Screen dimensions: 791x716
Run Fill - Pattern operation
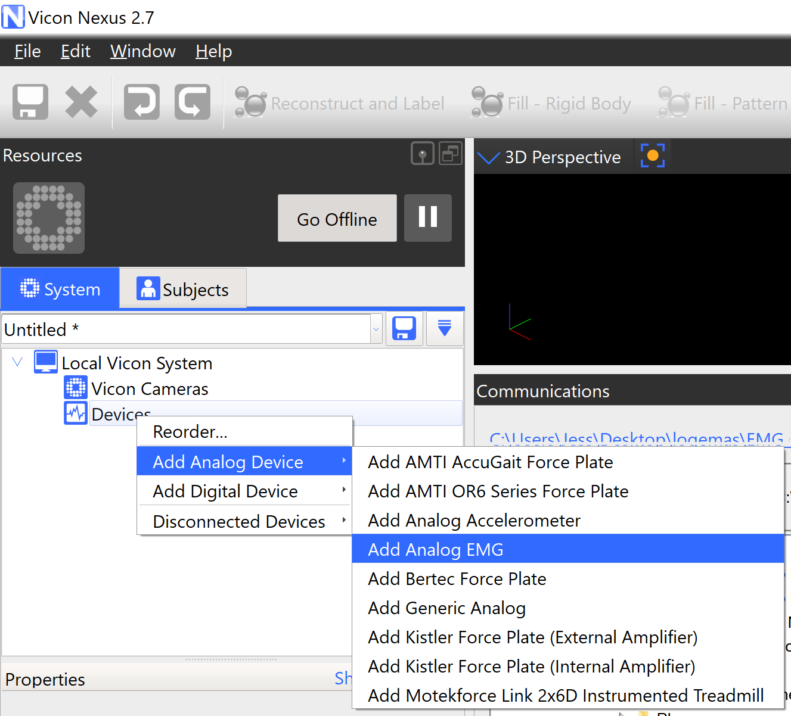[x=722, y=103]
